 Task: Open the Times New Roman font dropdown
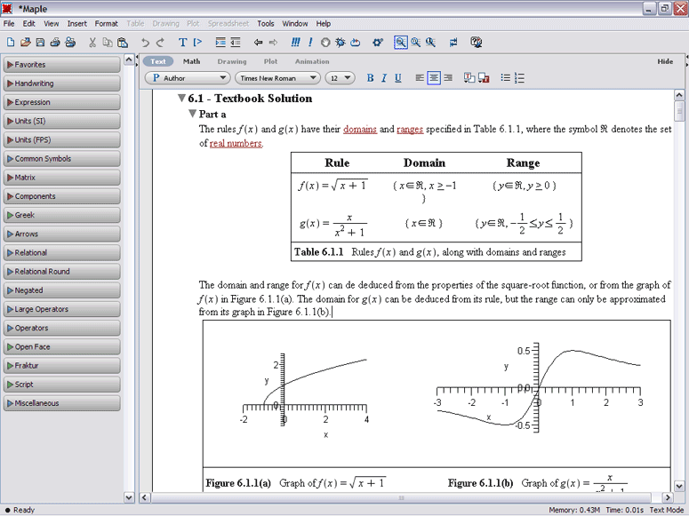(276, 78)
